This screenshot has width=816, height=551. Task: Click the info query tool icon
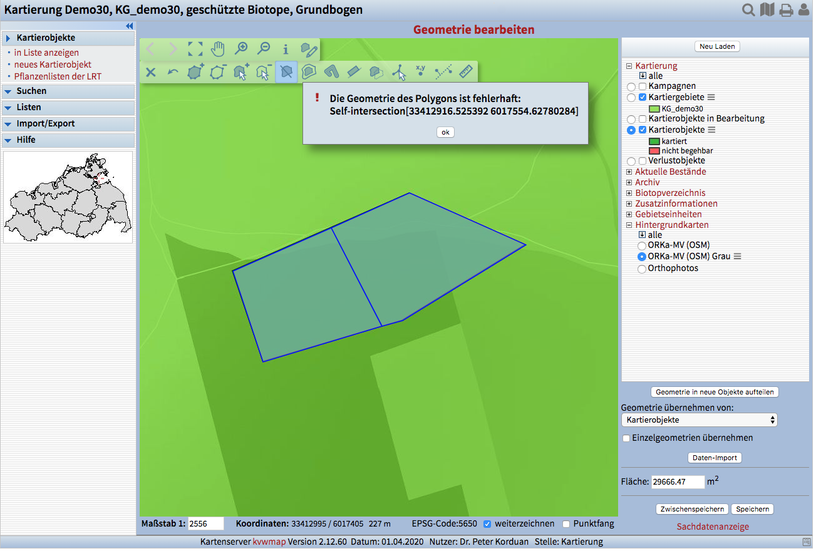(286, 49)
